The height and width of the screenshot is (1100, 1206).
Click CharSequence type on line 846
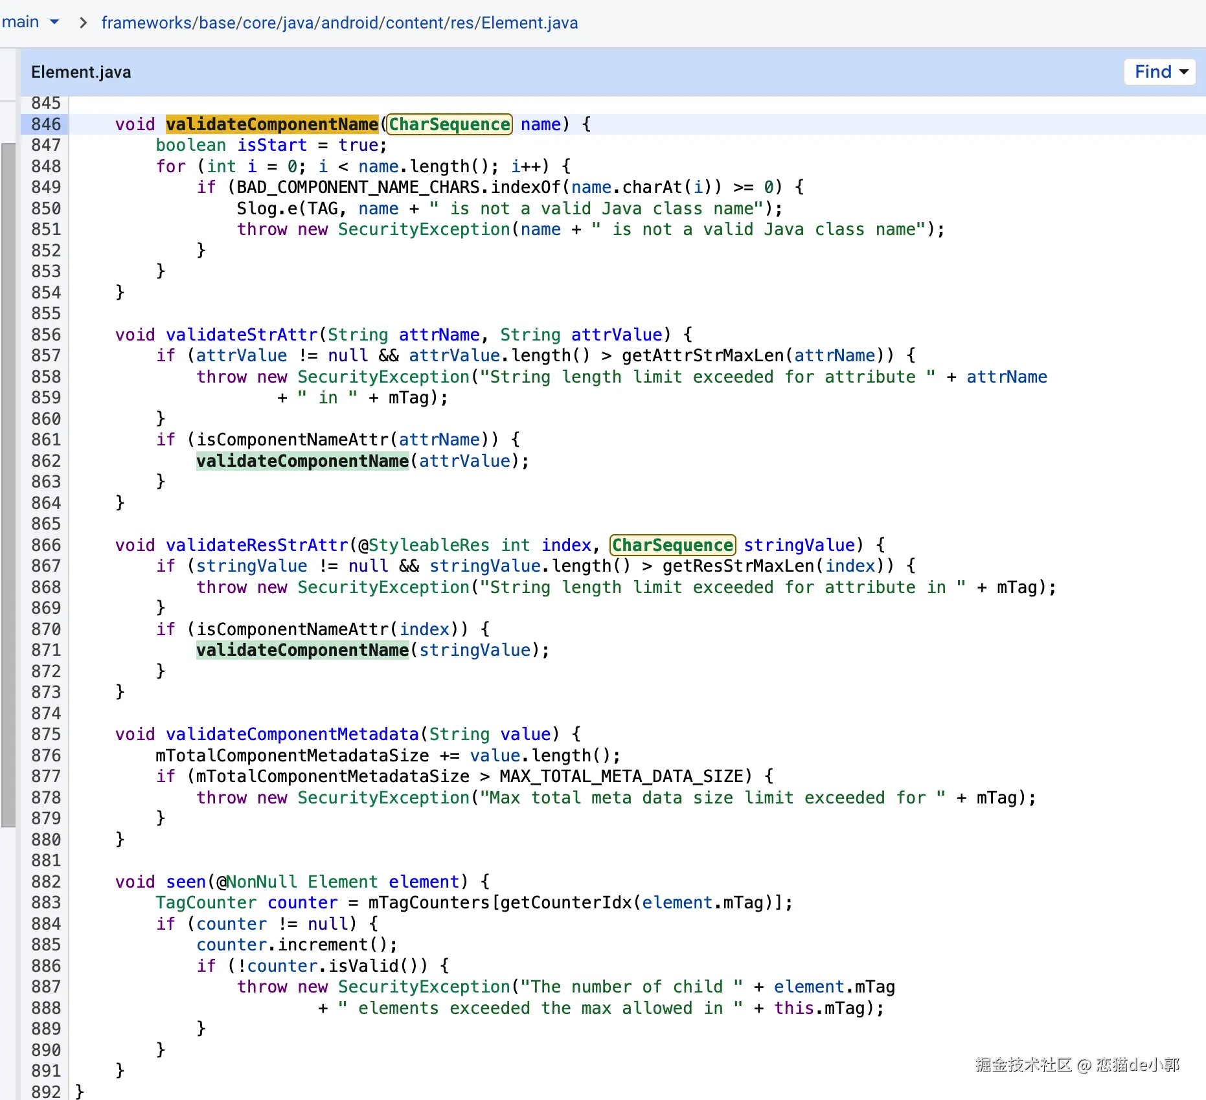(x=449, y=124)
